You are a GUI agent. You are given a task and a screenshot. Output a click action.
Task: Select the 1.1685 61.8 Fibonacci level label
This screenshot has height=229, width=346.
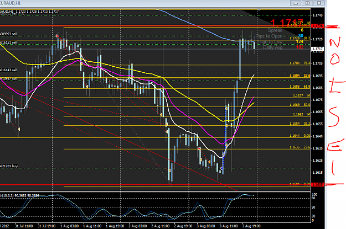tap(299, 87)
